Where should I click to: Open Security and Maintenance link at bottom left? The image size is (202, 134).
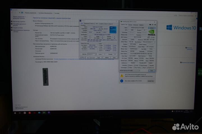point(21,108)
